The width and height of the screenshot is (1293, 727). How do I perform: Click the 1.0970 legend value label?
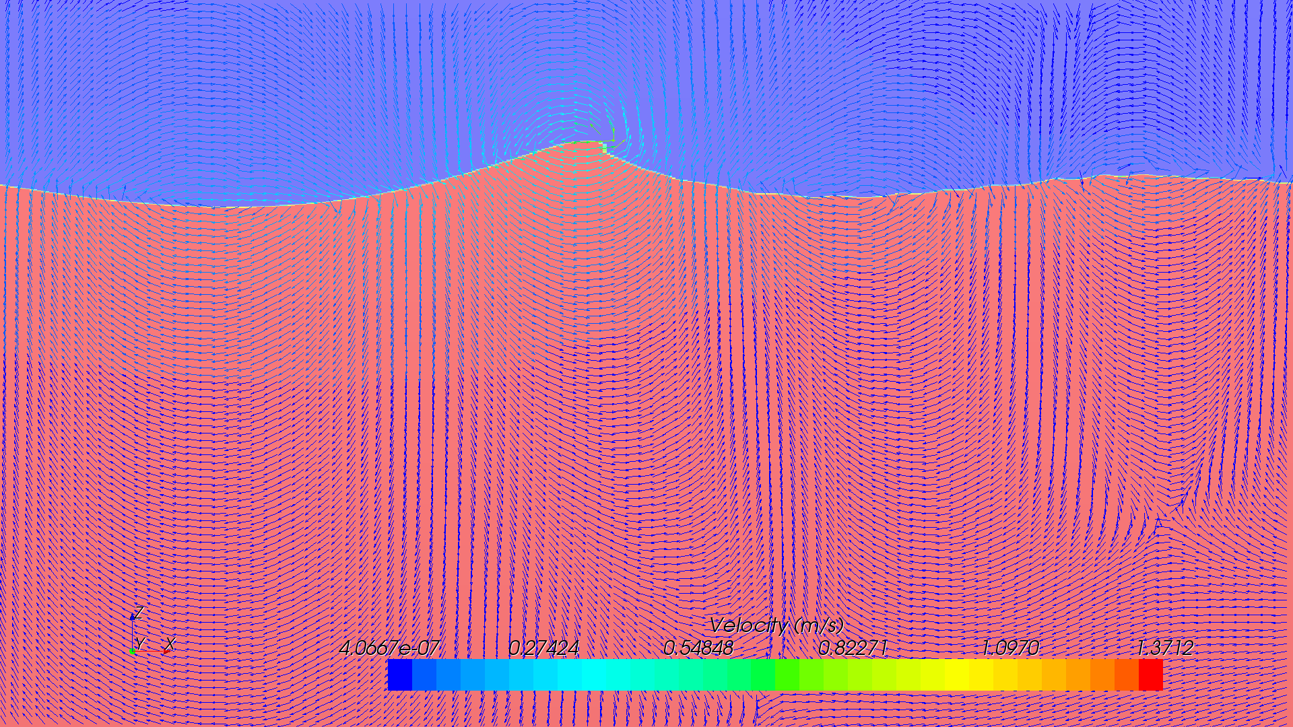pyautogui.click(x=1009, y=648)
